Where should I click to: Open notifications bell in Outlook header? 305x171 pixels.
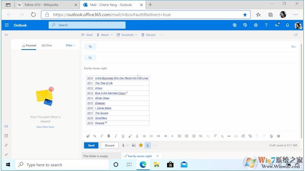(x=287, y=25)
